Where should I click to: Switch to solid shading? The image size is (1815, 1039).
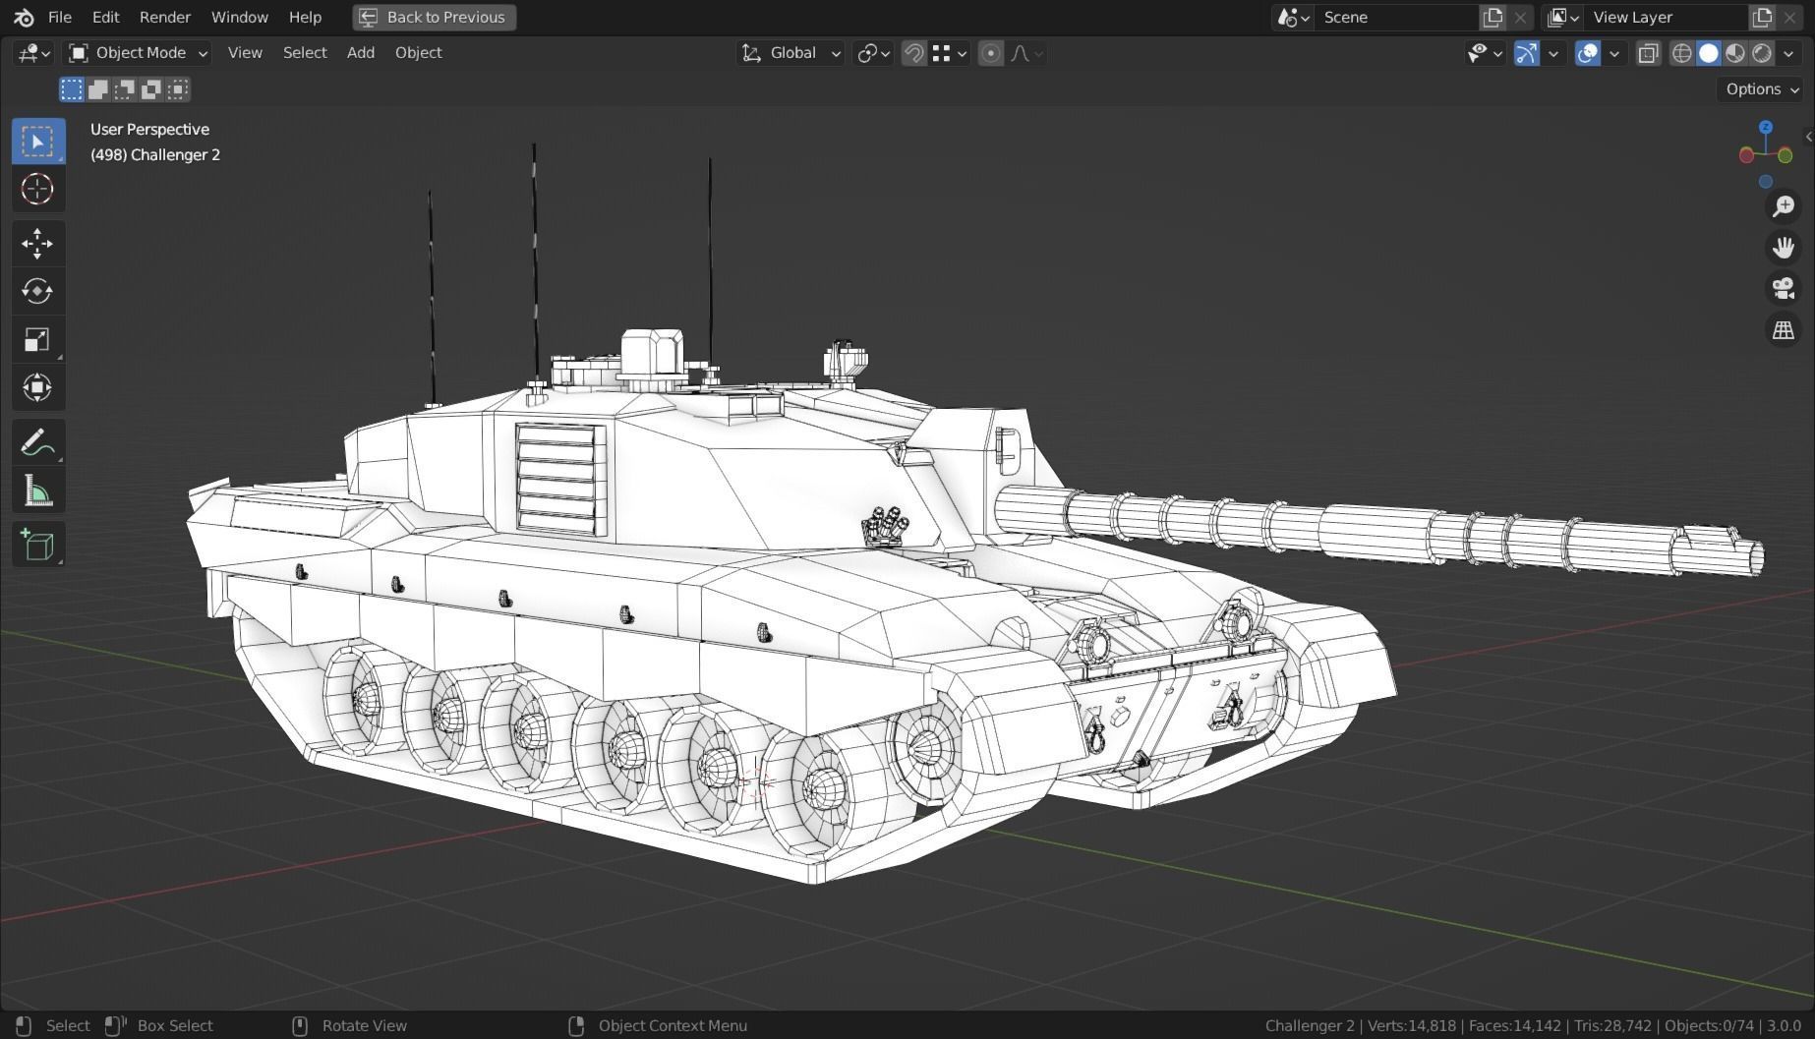[x=1709, y=53]
